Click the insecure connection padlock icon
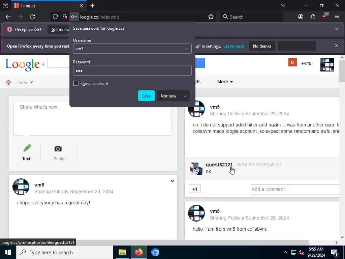Image resolution: width=345 pixels, height=259 pixels. coord(64,17)
